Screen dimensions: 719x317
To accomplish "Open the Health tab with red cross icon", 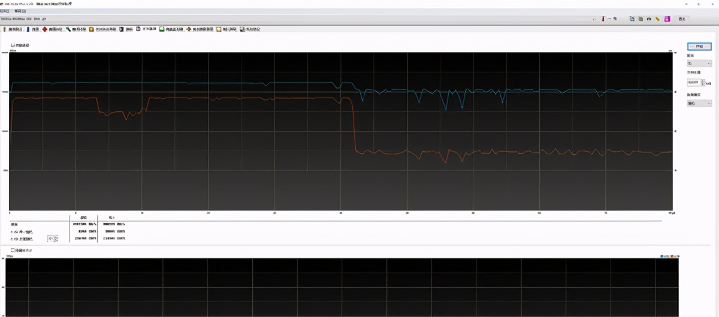I will (x=53, y=29).
